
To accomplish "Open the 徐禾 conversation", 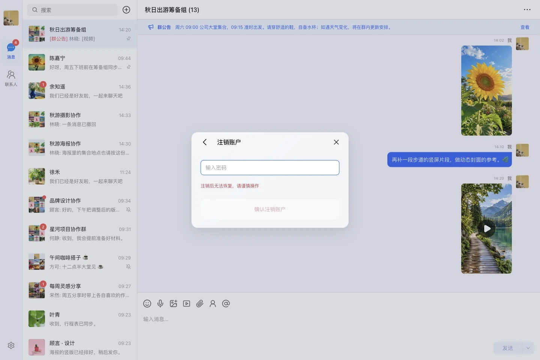I will tap(79, 176).
